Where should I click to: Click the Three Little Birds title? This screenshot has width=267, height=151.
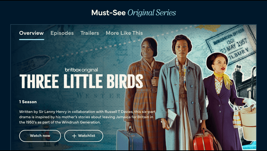point(81,81)
